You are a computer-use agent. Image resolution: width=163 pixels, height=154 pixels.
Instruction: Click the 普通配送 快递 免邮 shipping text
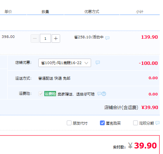pos(54,78)
